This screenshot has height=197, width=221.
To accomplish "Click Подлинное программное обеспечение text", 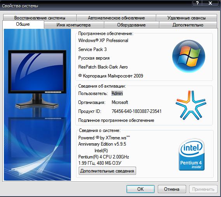I will coord(116,120).
